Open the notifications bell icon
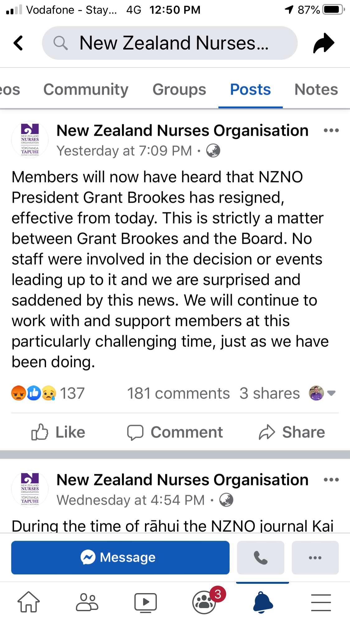This screenshot has width=350, height=623. coord(263,602)
